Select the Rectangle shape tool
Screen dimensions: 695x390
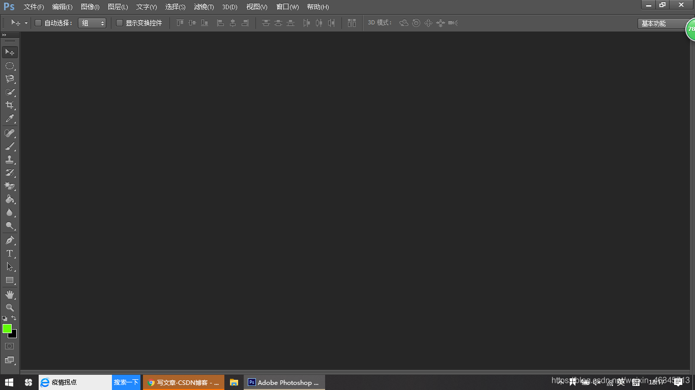[x=10, y=280]
